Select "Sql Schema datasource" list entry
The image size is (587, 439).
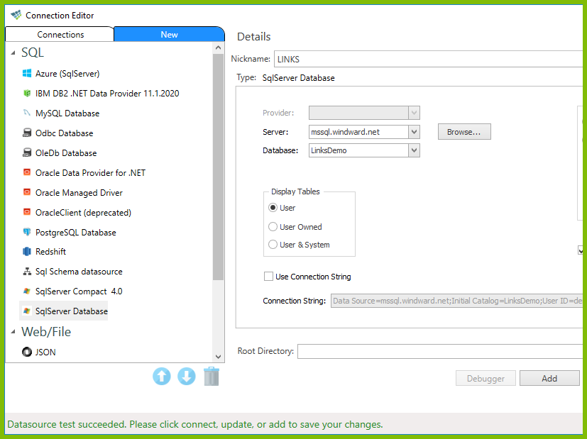point(79,272)
